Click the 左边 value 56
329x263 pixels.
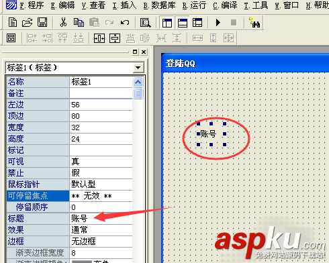pos(101,105)
